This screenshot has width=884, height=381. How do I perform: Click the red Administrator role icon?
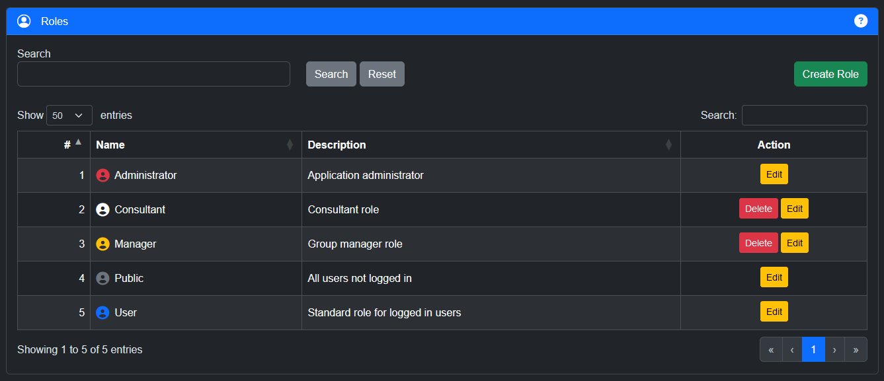[x=102, y=176]
